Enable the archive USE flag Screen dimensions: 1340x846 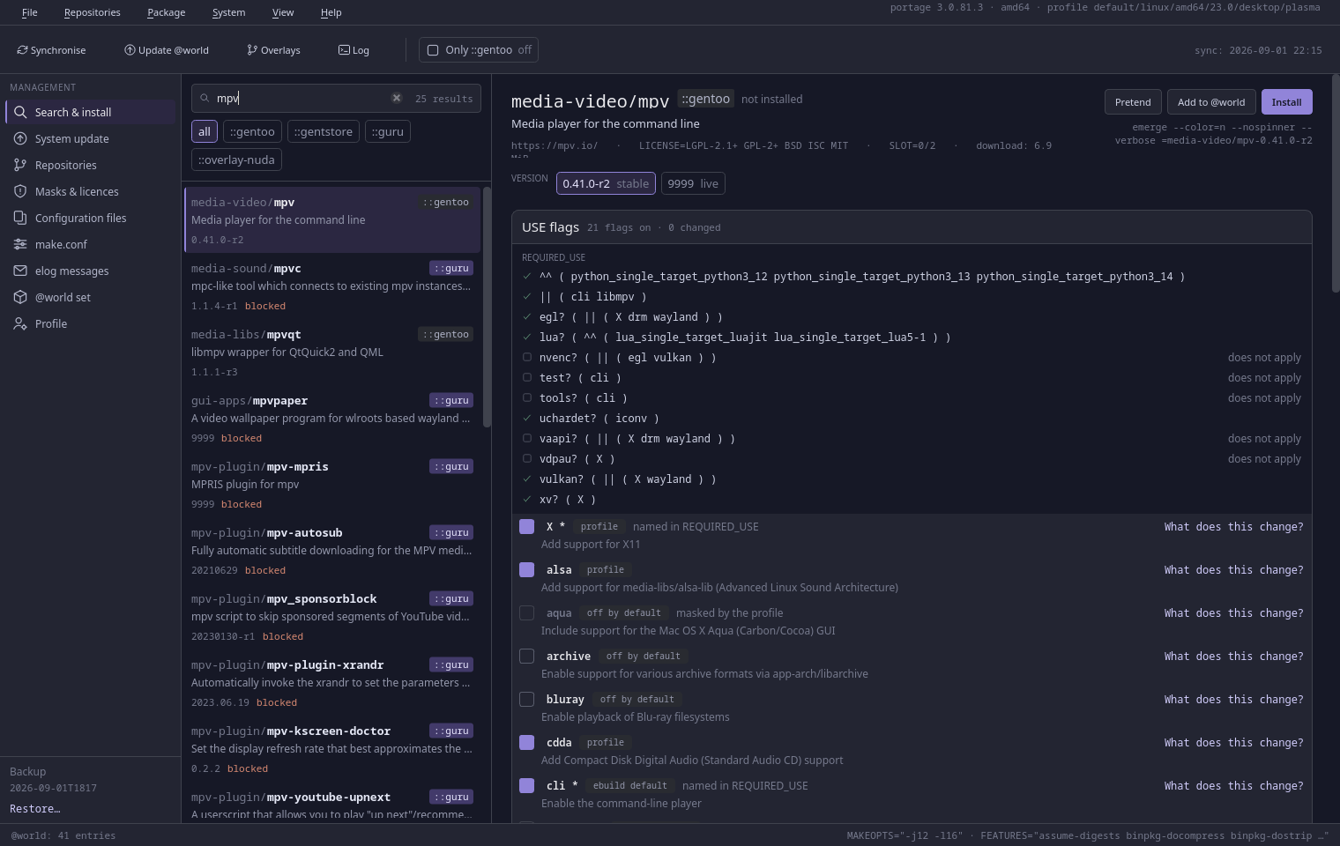[527, 657]
